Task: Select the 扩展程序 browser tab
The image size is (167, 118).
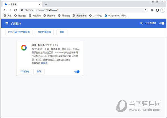Action: tap(22, 4)
